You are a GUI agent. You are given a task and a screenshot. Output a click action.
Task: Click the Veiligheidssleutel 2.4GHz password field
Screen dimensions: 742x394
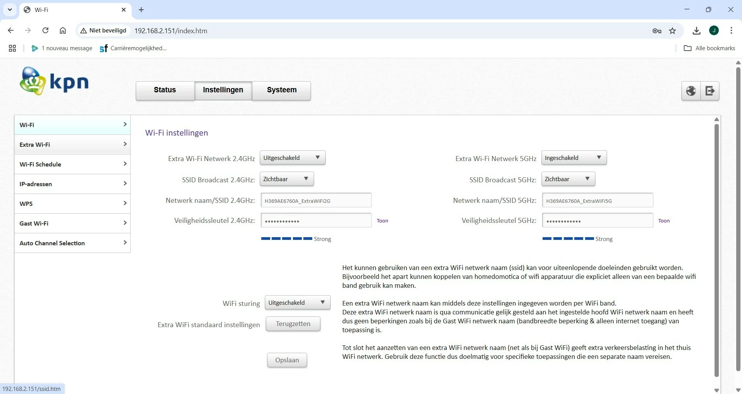(x=316, y=221)
